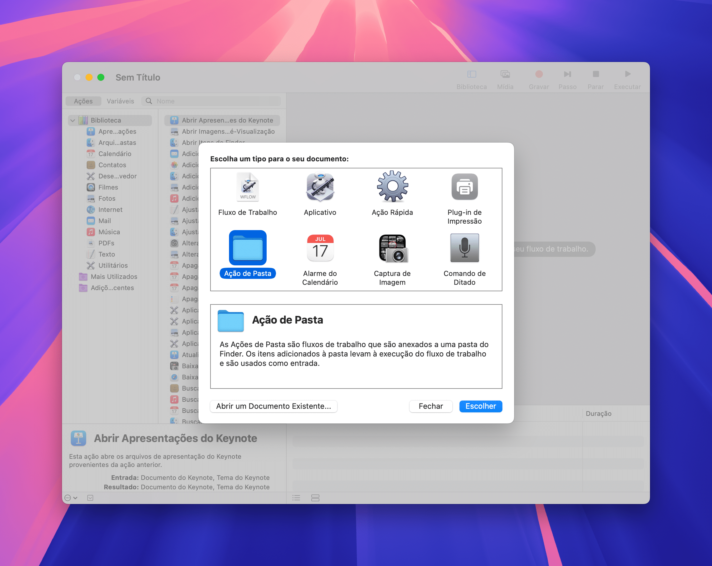This screenshot has width=712, height=566.
Task: Select the Contatos category
Action: [x=106, y=165]
